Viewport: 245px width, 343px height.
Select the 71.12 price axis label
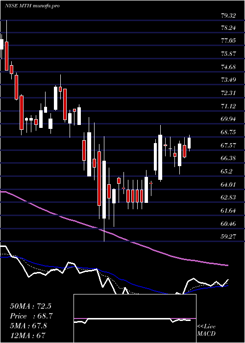click(228, 106)
